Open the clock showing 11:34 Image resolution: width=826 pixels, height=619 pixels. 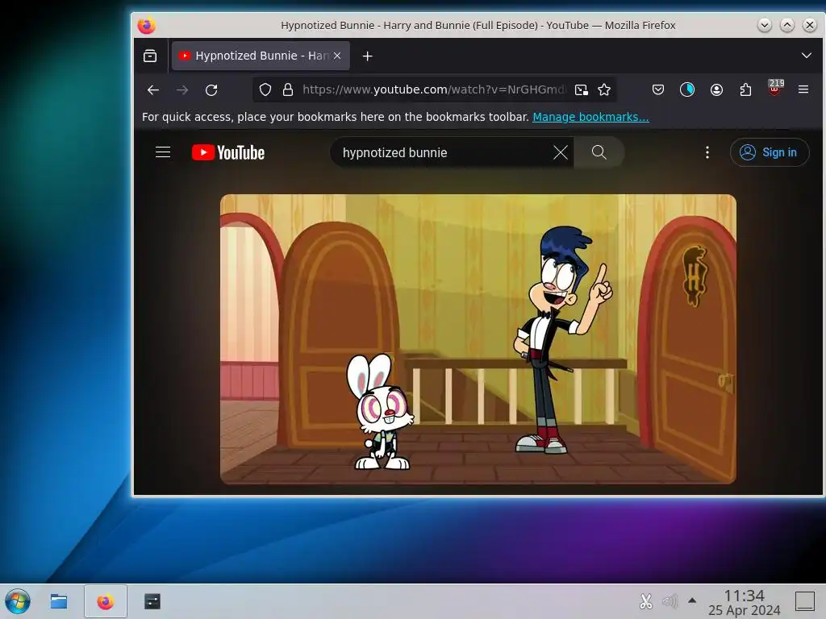(744, 602)
